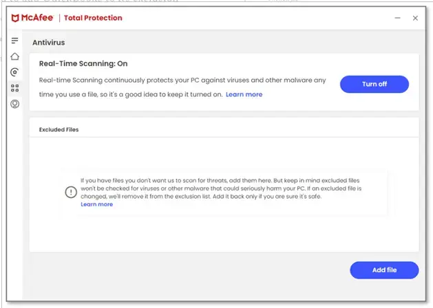Turn off Real-Time Scanning

(x=374, y=84)
